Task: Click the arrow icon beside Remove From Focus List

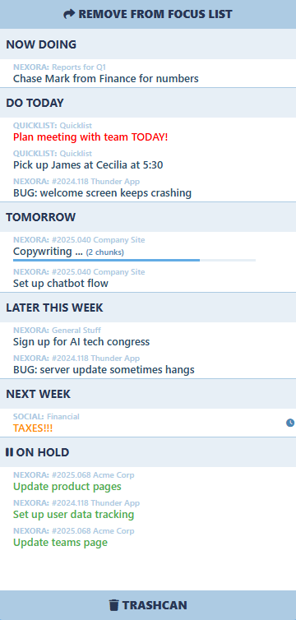Action: click(x=69, y=15)
